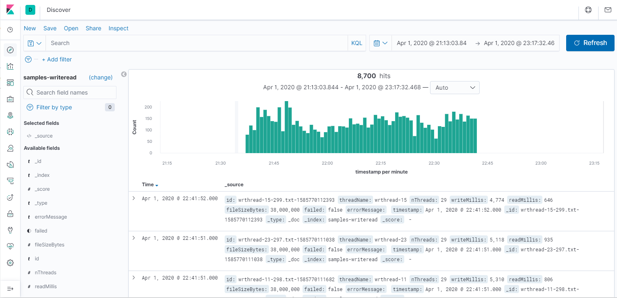617x298 pixels.
Task: Click Save in the top menu
Action: (50, 28)
